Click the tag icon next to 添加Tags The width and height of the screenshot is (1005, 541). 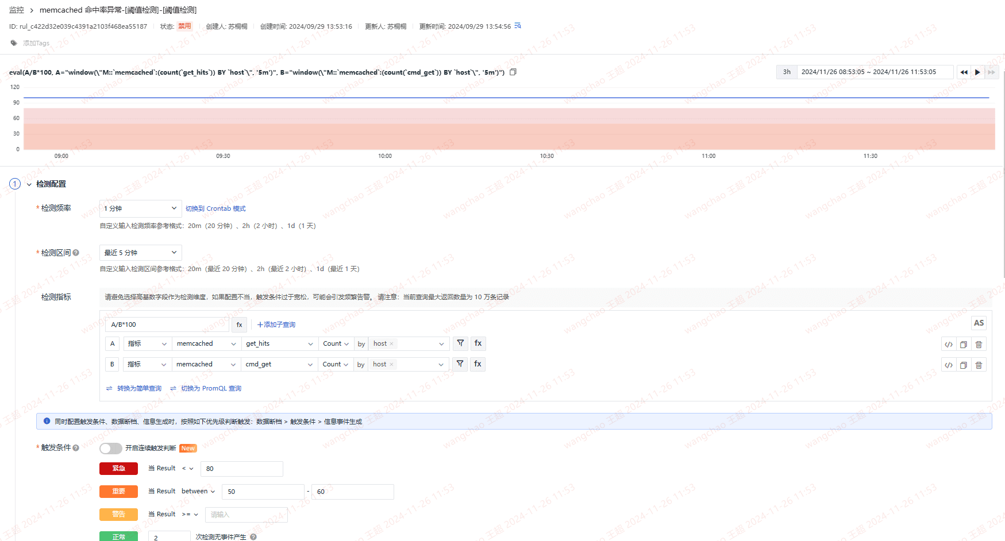pyautogui.click(x=14, y=43)
